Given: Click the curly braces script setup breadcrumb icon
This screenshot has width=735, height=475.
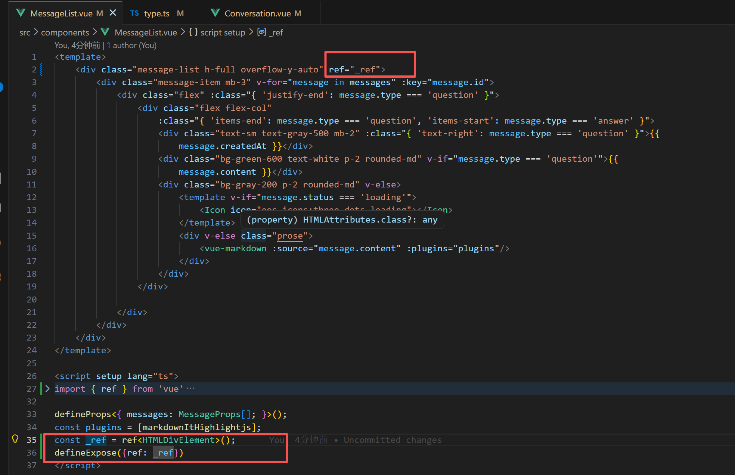Looking at the screenshot, I should tap(193, 32).
